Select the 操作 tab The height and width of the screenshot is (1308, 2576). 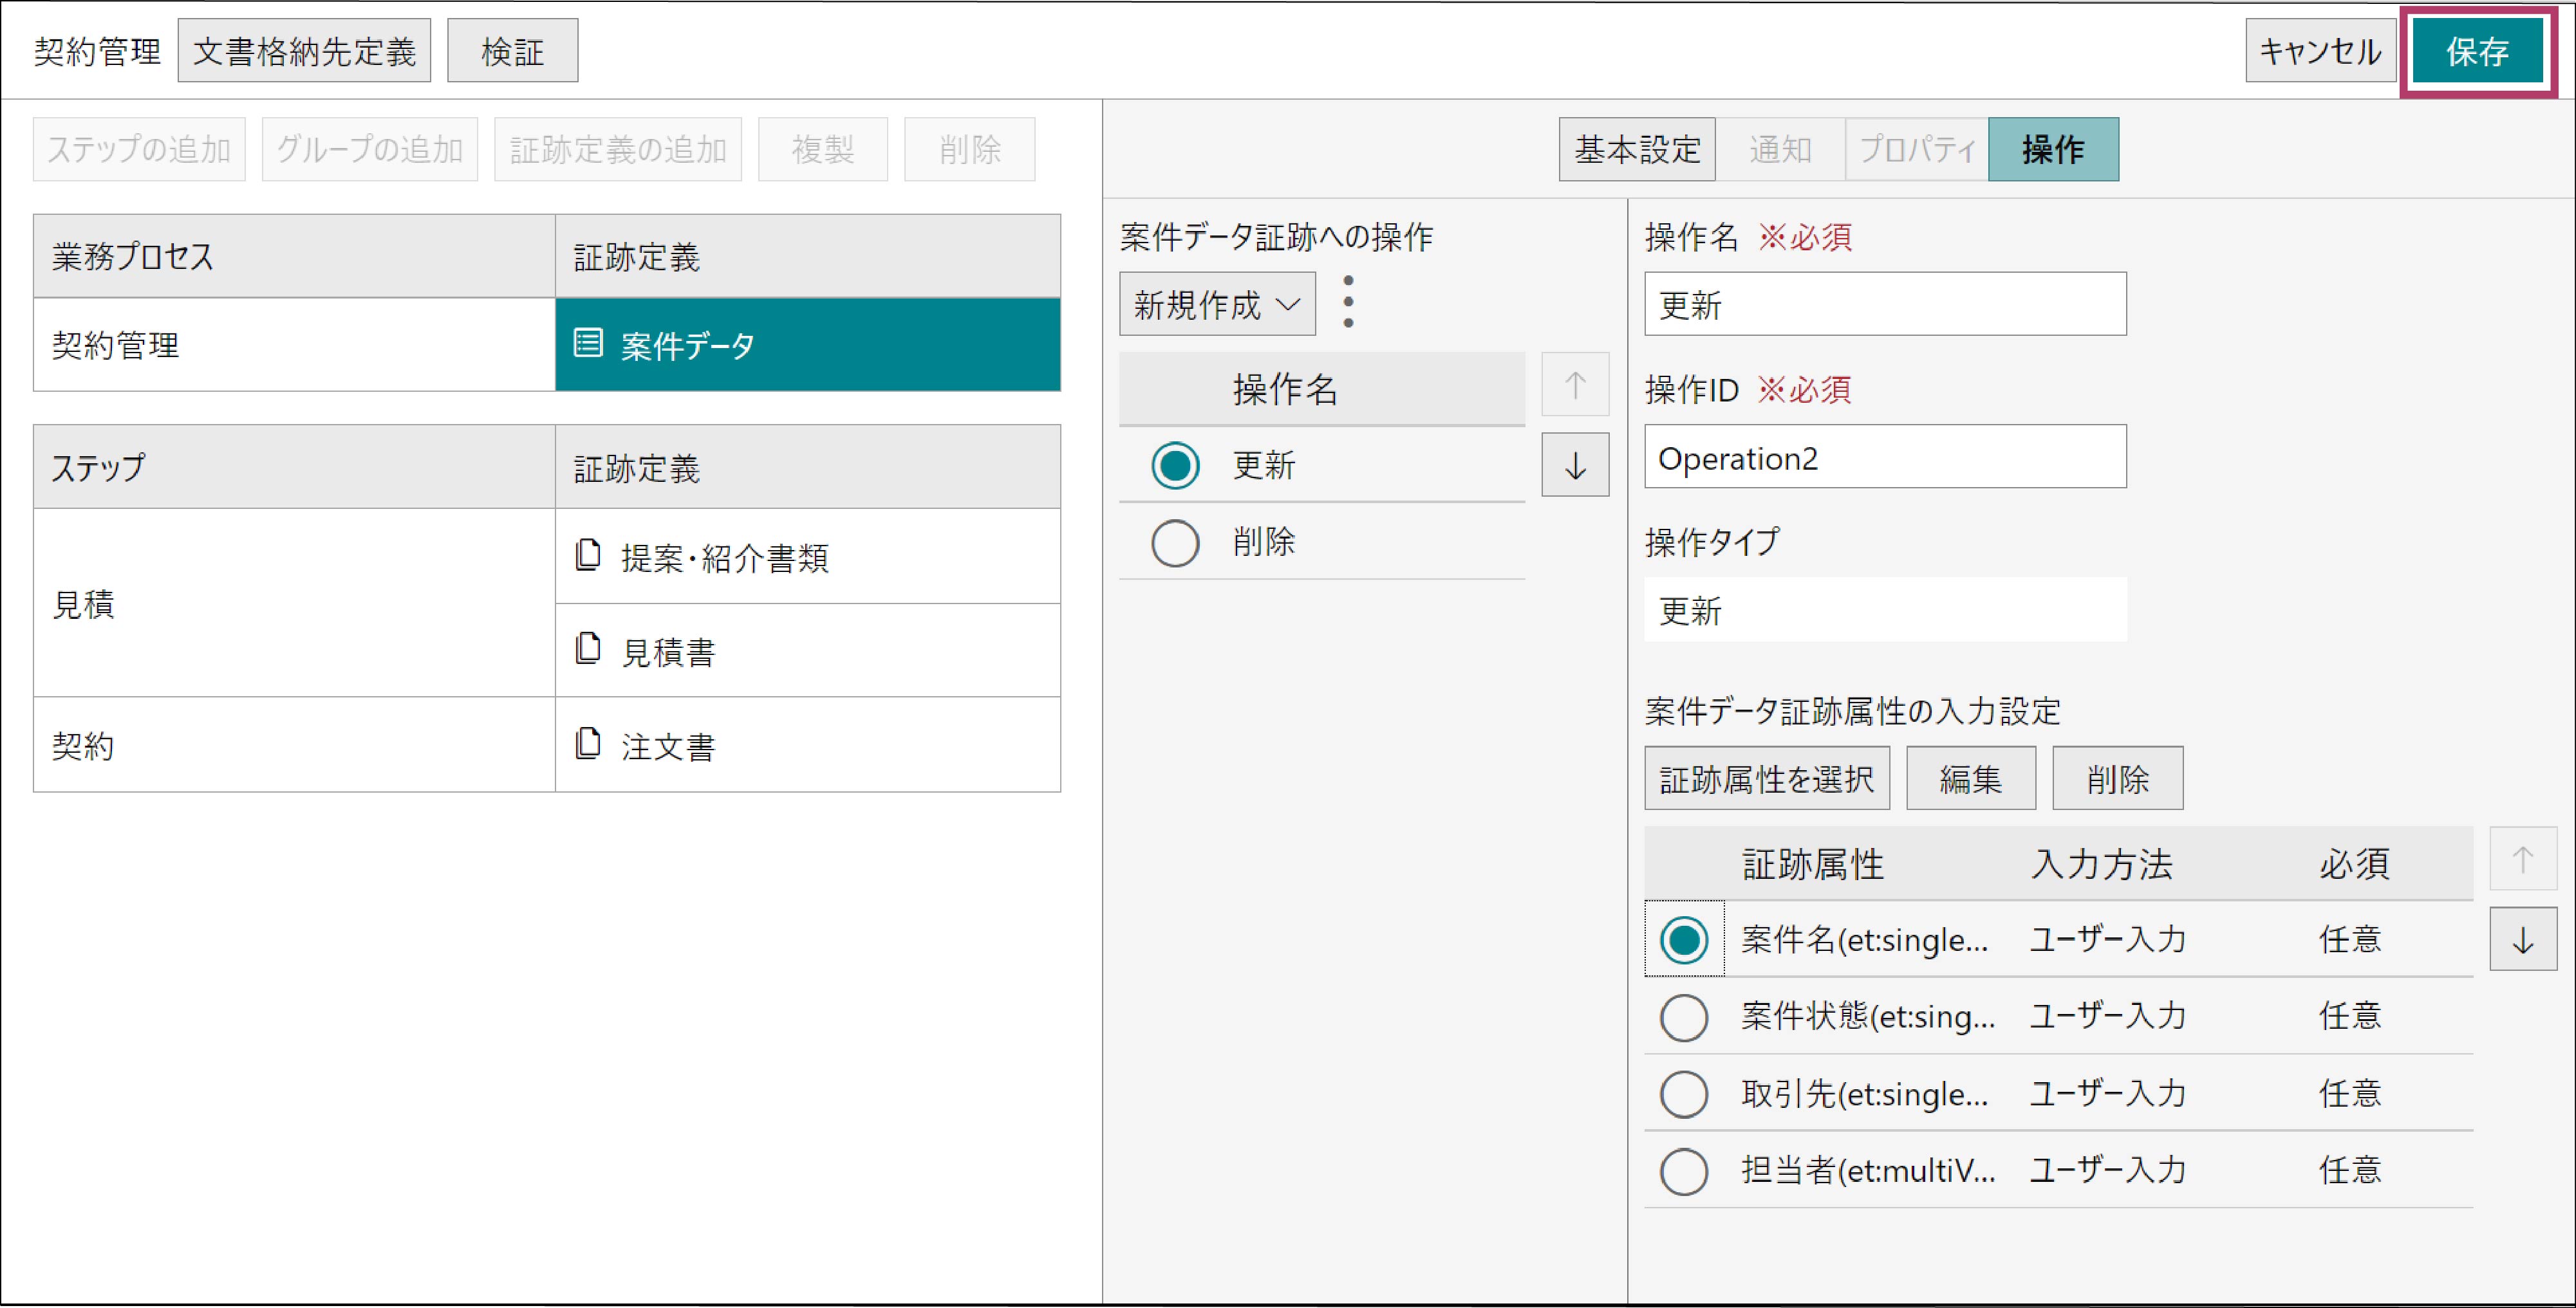click(x=2053, y=150)
